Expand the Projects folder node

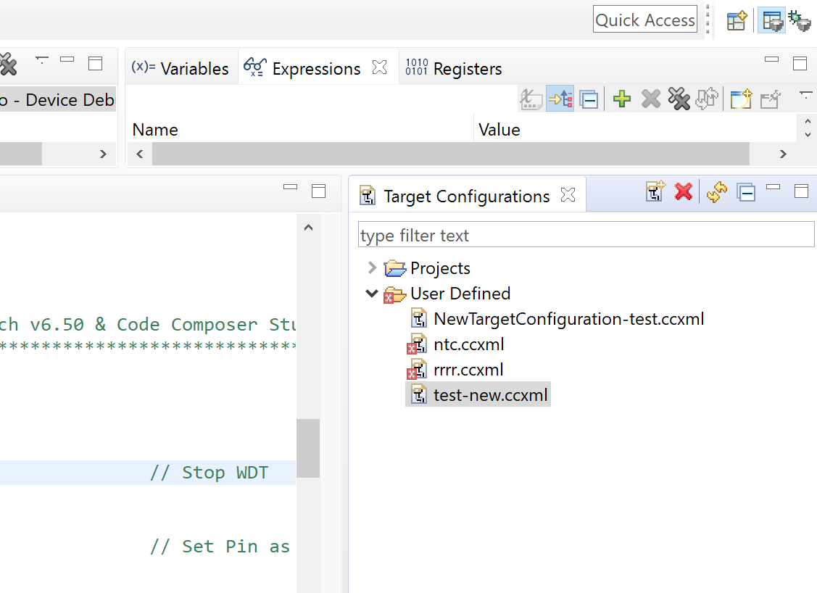372,268
